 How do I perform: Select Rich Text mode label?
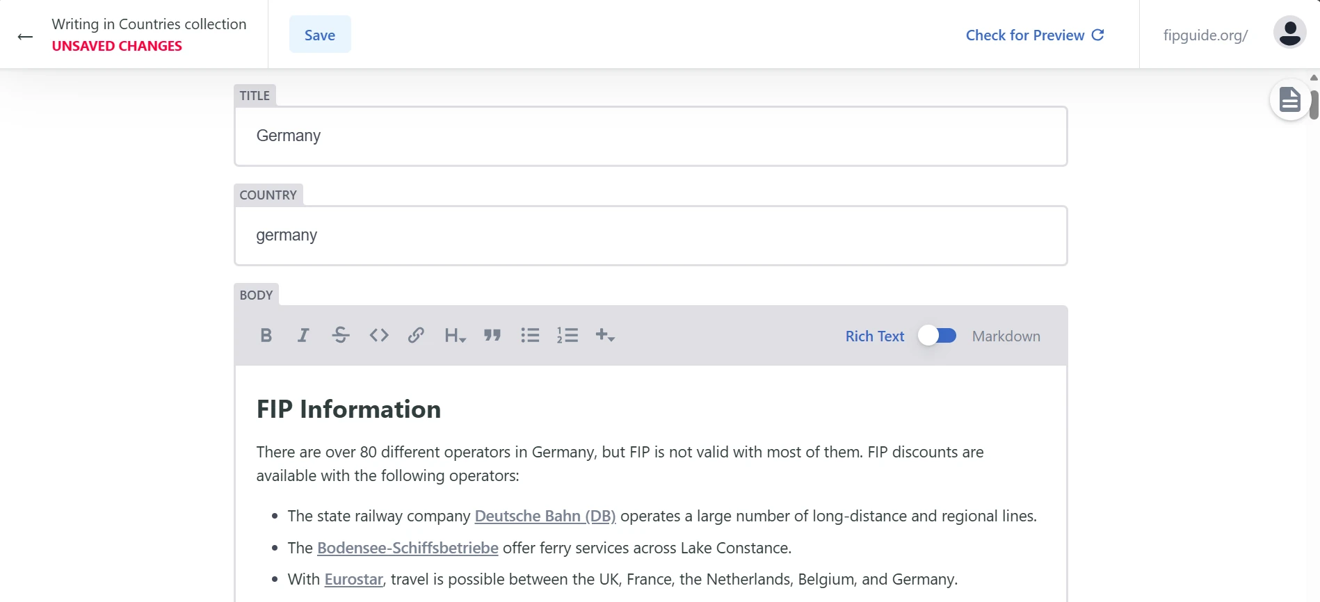(875, 336)
